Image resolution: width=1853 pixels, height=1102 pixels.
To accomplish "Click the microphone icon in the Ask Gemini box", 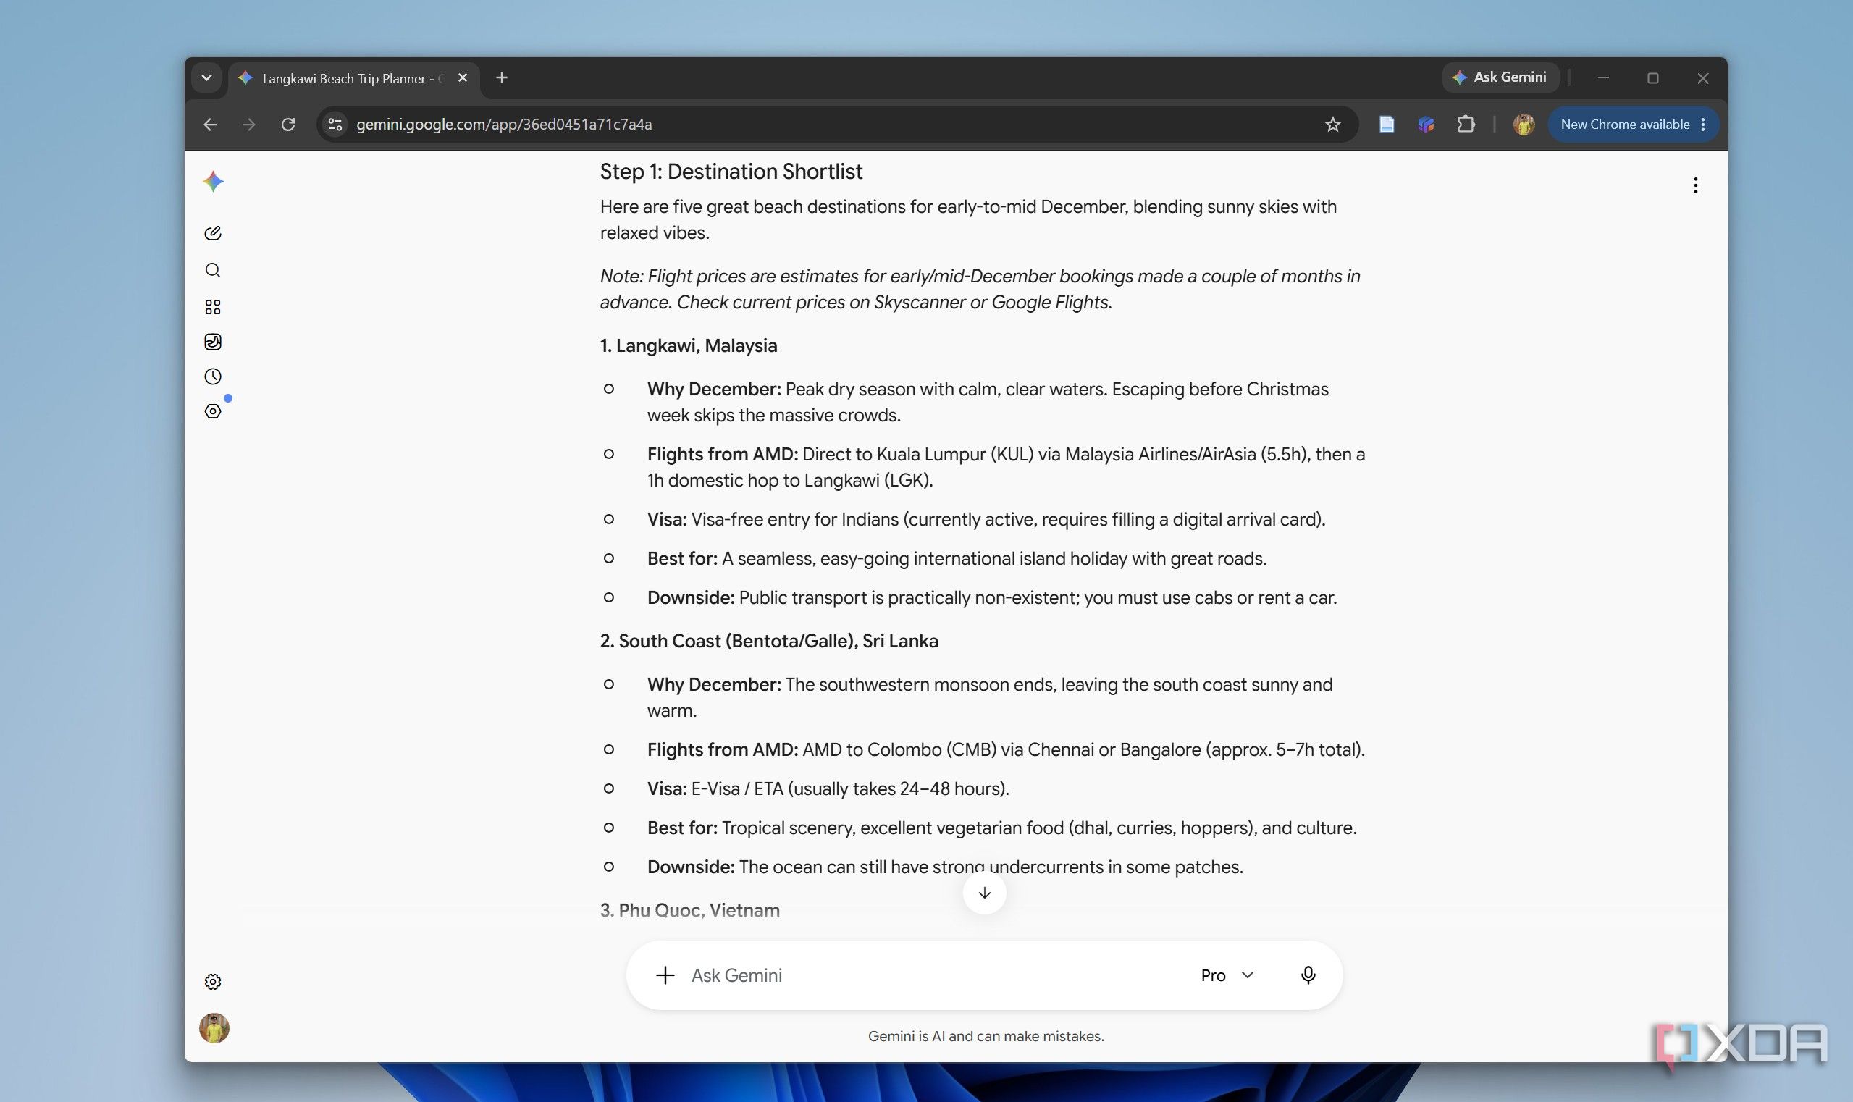I will (x=1308, y=975).
